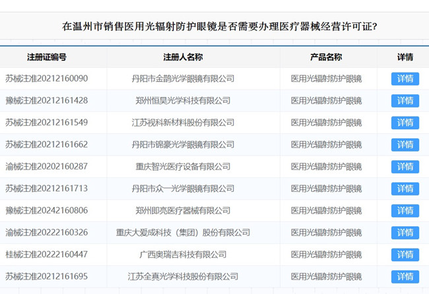Click the 产品名称 column header
The height and width of the screenshot is (294, 429).
tap(326, 57)
